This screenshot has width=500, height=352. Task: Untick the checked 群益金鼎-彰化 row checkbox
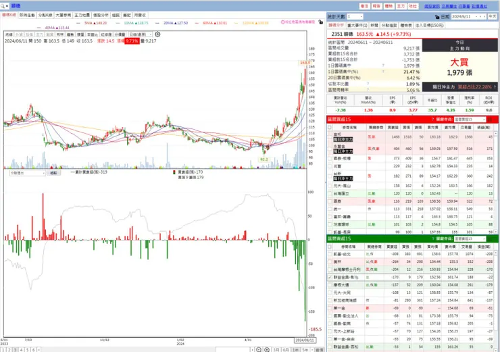click(330, 278)
